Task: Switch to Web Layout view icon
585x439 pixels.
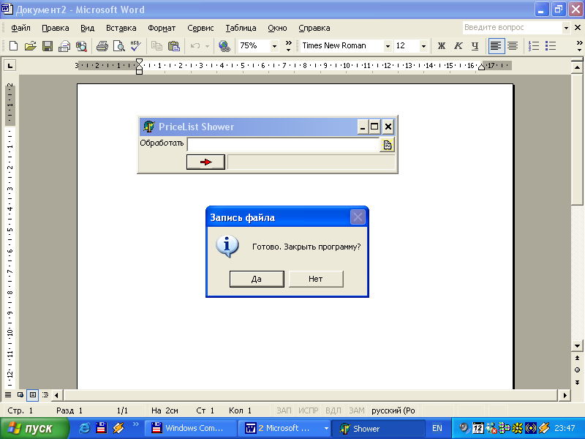Action: click(20, 394)
